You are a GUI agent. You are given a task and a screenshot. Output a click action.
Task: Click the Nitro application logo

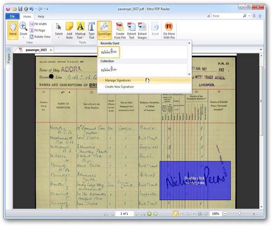coord(8,9)
